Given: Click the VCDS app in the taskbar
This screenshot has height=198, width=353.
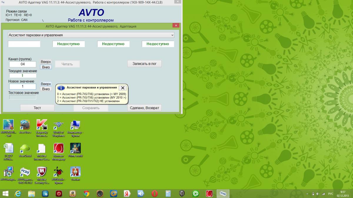Looking at the screenshot, I should click(x=223, y=194).
